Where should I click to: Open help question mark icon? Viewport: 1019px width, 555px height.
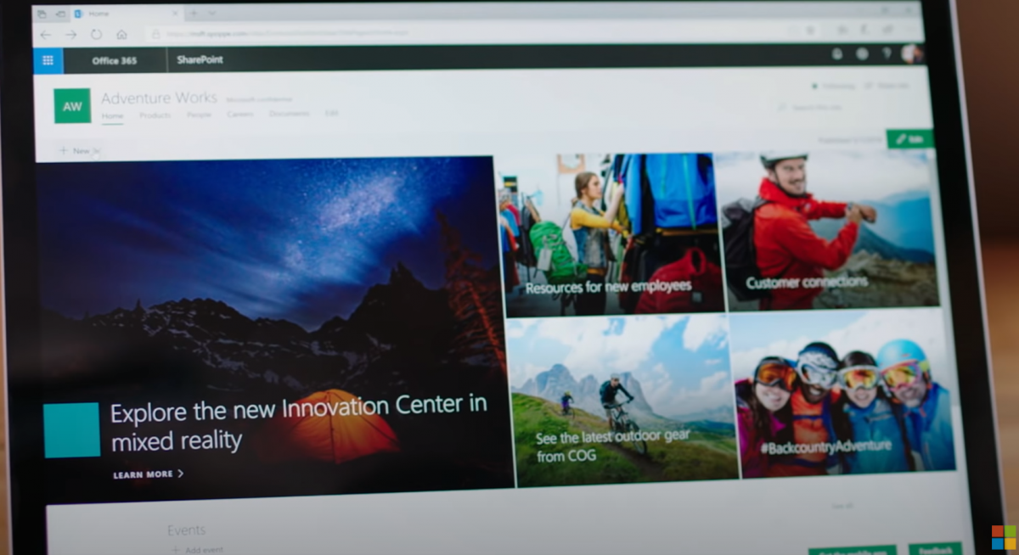coord(887,53)
